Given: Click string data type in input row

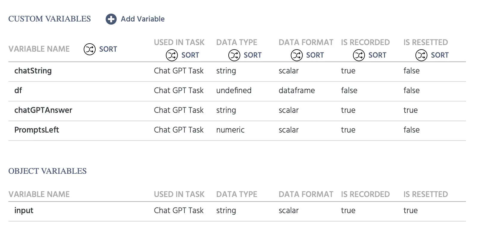Looking at the screenshot, I should pyautogui.click(x=226, y=211).
